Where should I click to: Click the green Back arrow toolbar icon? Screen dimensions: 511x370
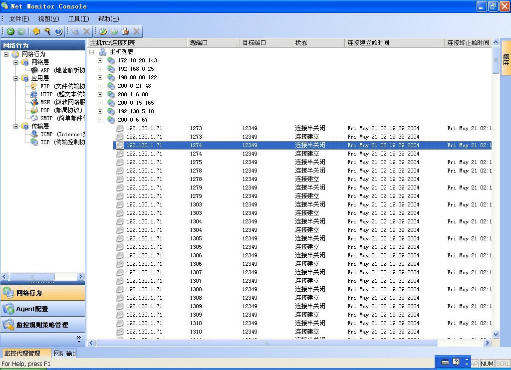[10, 31]
